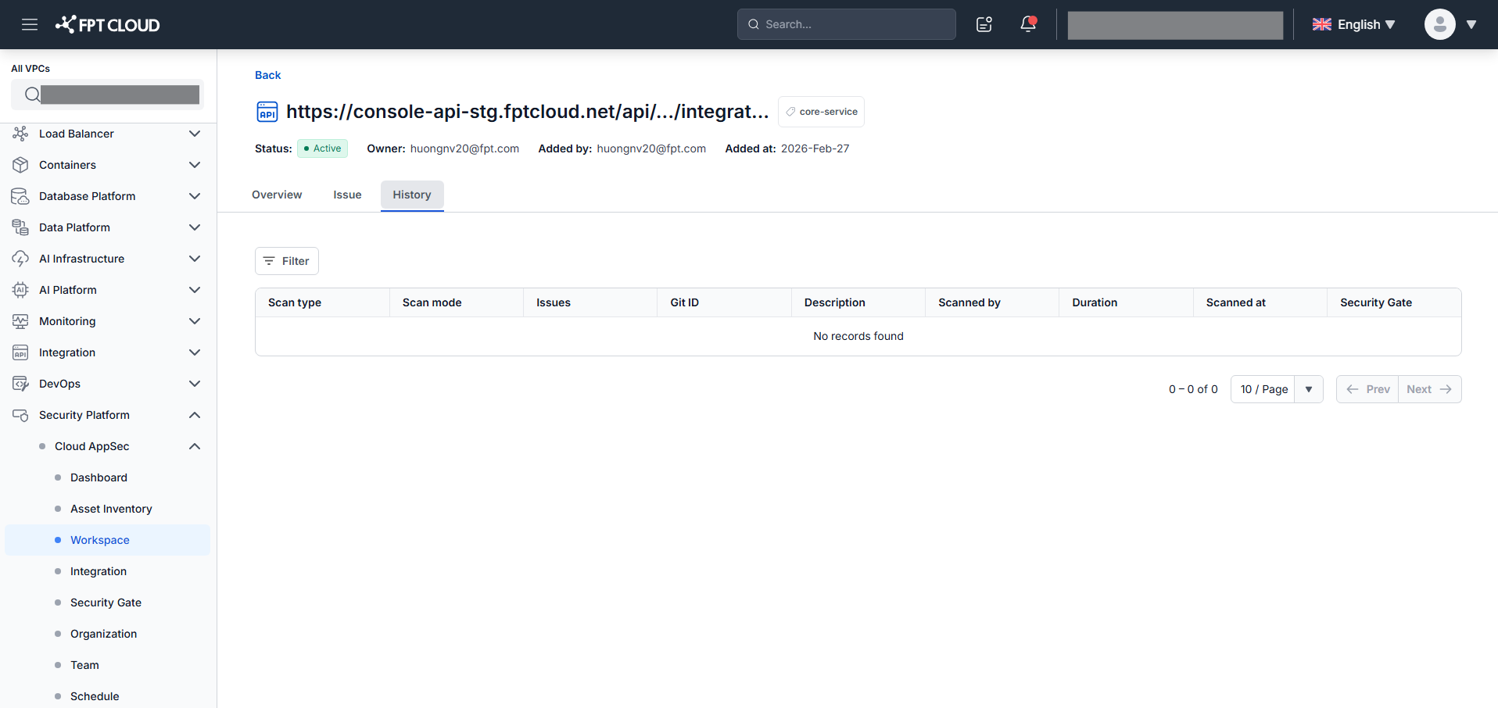Viewport: 1498px width, 708px height.
Task: Click the Data Platform icon
Action: tap(20, 227)
